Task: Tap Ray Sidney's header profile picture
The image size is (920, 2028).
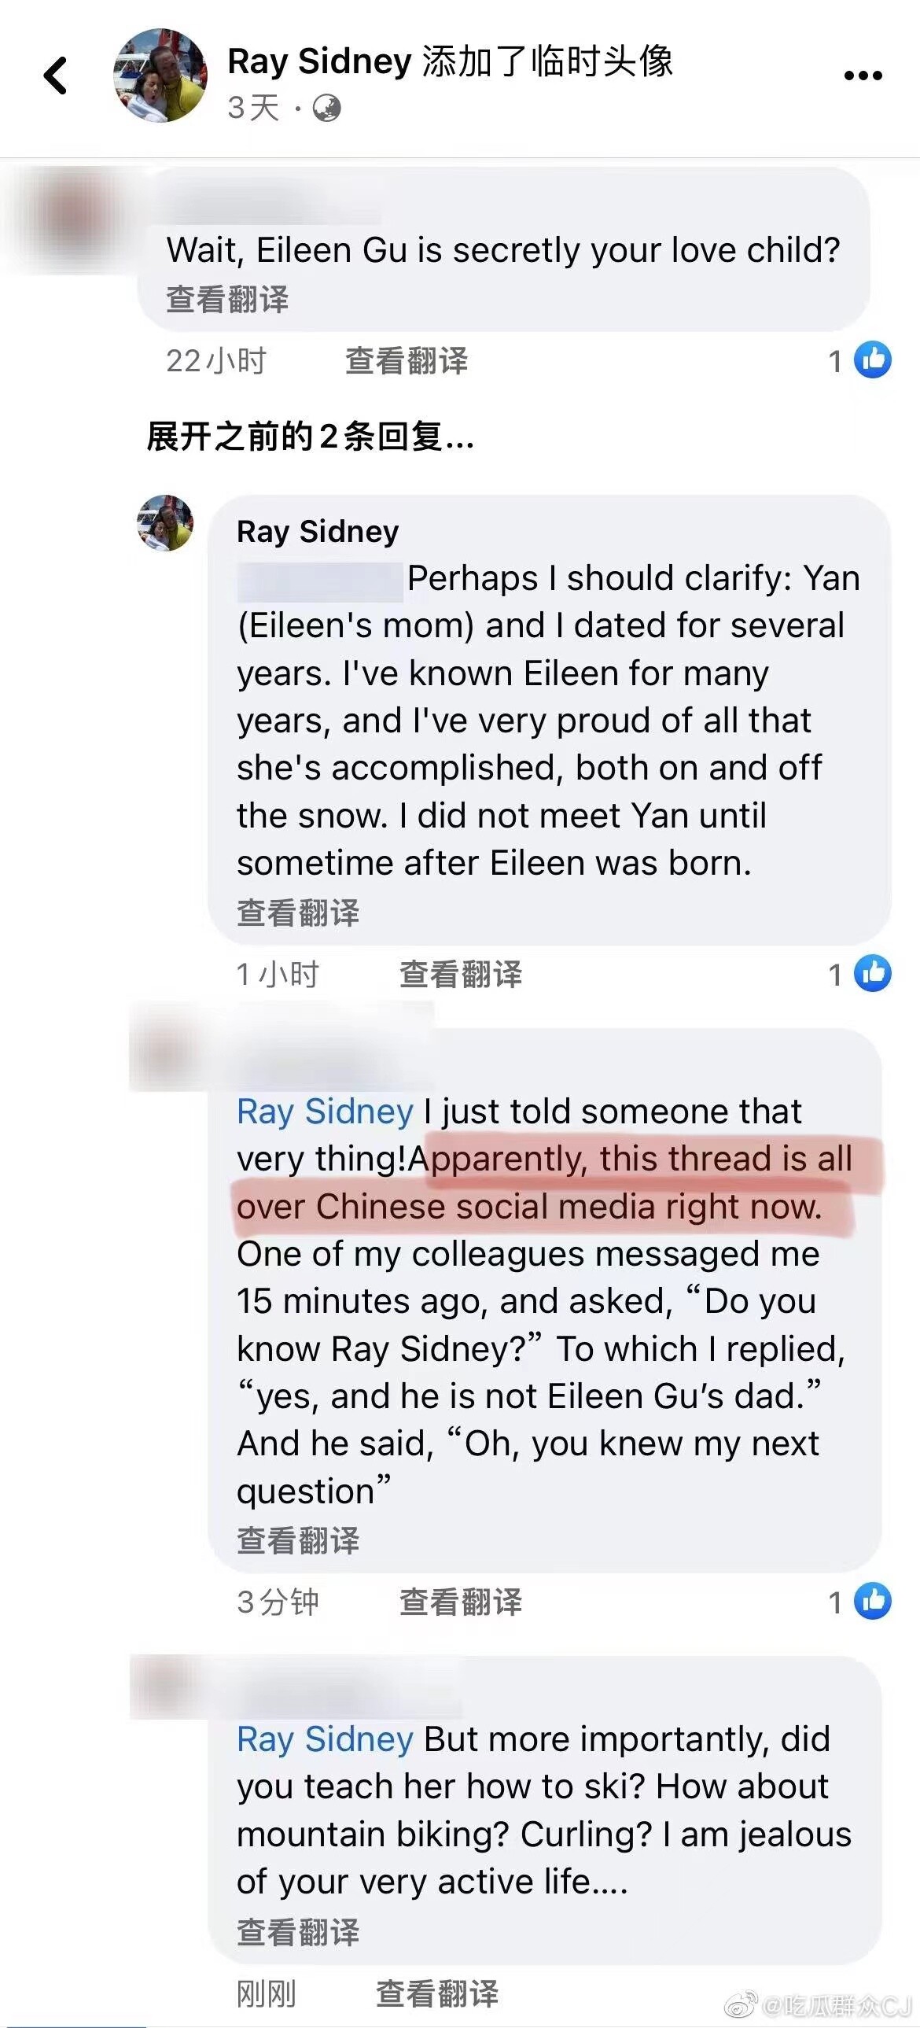Action: (x=160, y=76)
